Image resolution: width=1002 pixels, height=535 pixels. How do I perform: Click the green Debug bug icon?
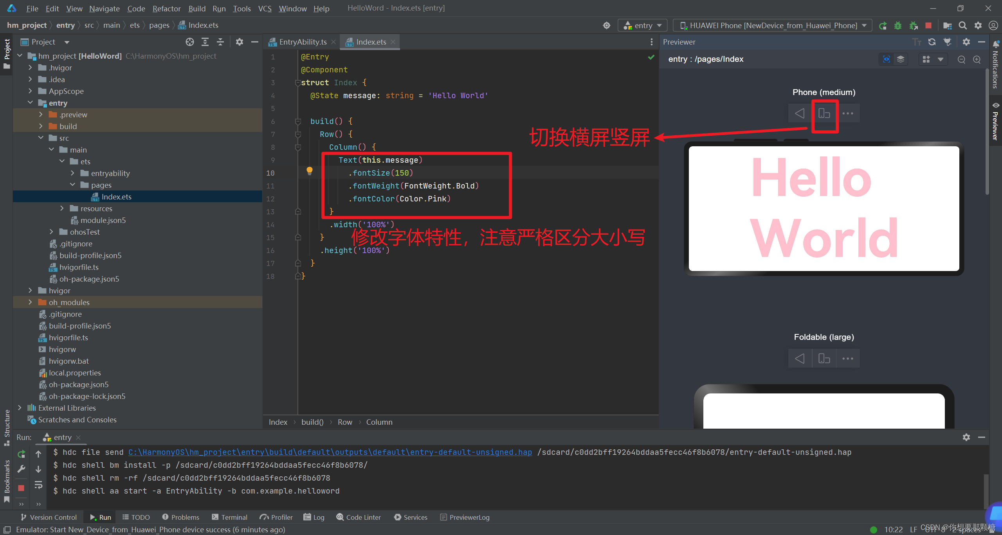click(898, 25)
